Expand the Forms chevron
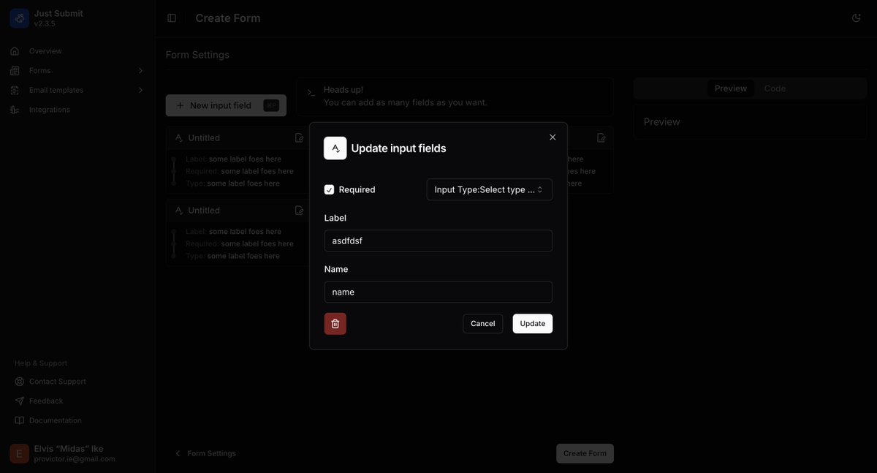 point(140,71)
